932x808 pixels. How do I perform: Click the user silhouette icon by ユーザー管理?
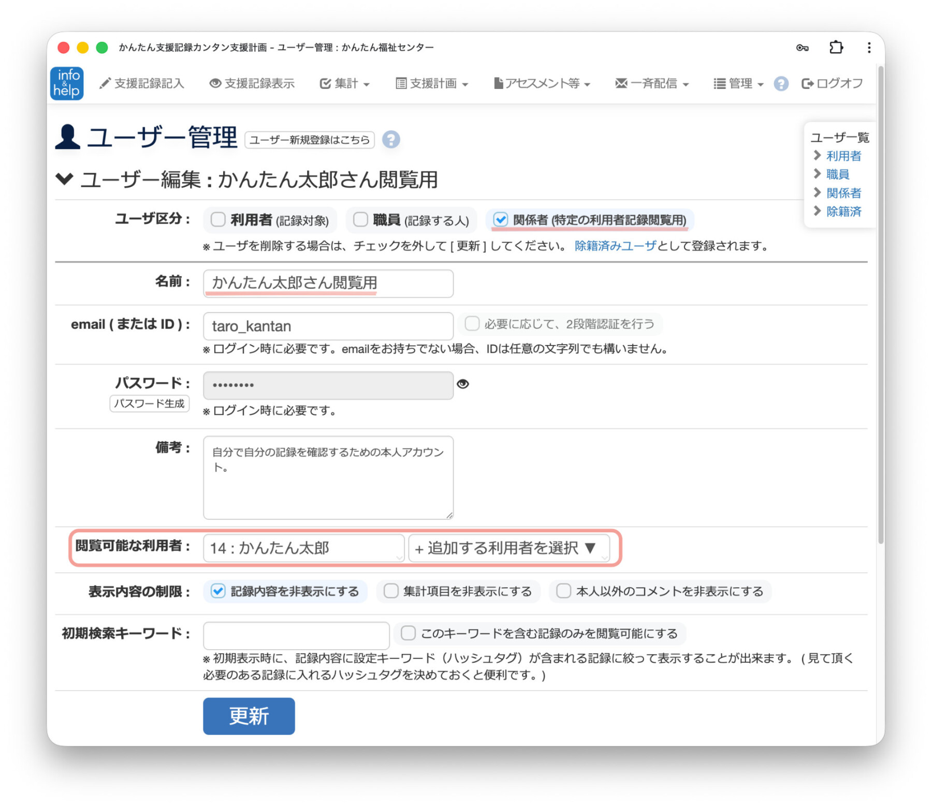tap(67, 137)
